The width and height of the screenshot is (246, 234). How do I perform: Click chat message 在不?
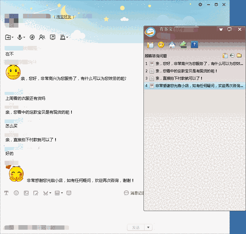pyautogui.click(x=10, y=54)
